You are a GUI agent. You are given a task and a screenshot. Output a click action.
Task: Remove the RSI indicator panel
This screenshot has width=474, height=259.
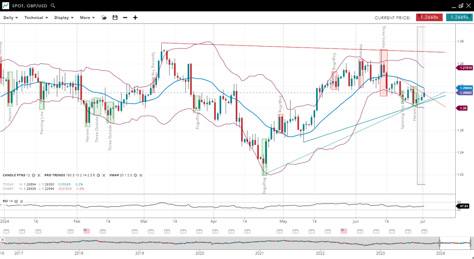[22, 201]
